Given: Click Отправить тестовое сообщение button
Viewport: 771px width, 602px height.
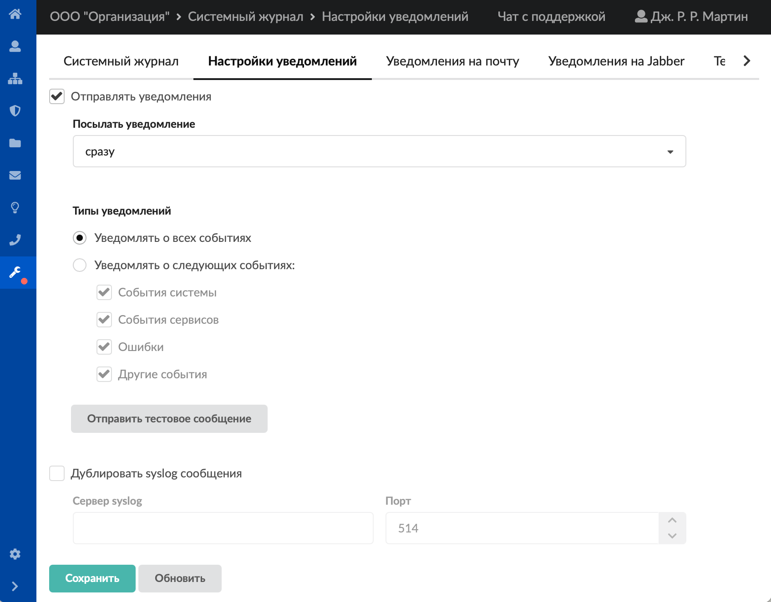Looking at the screenshot, I should [169, 419].
